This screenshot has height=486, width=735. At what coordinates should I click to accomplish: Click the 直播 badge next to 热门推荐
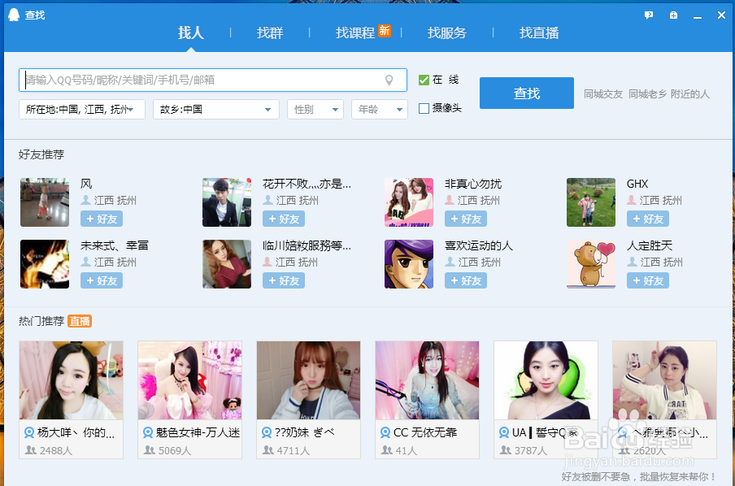(79, 321)
